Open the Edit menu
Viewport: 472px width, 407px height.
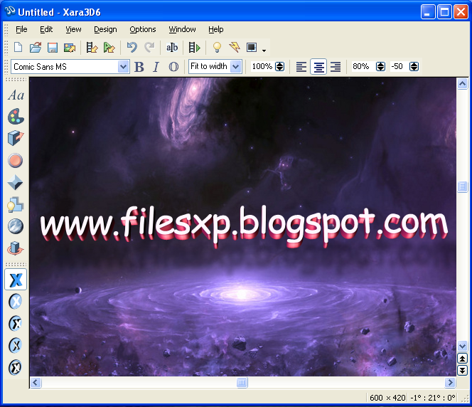click(x=46, y=29)
